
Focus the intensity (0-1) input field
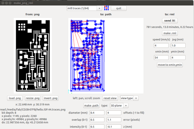pos(97,127)
